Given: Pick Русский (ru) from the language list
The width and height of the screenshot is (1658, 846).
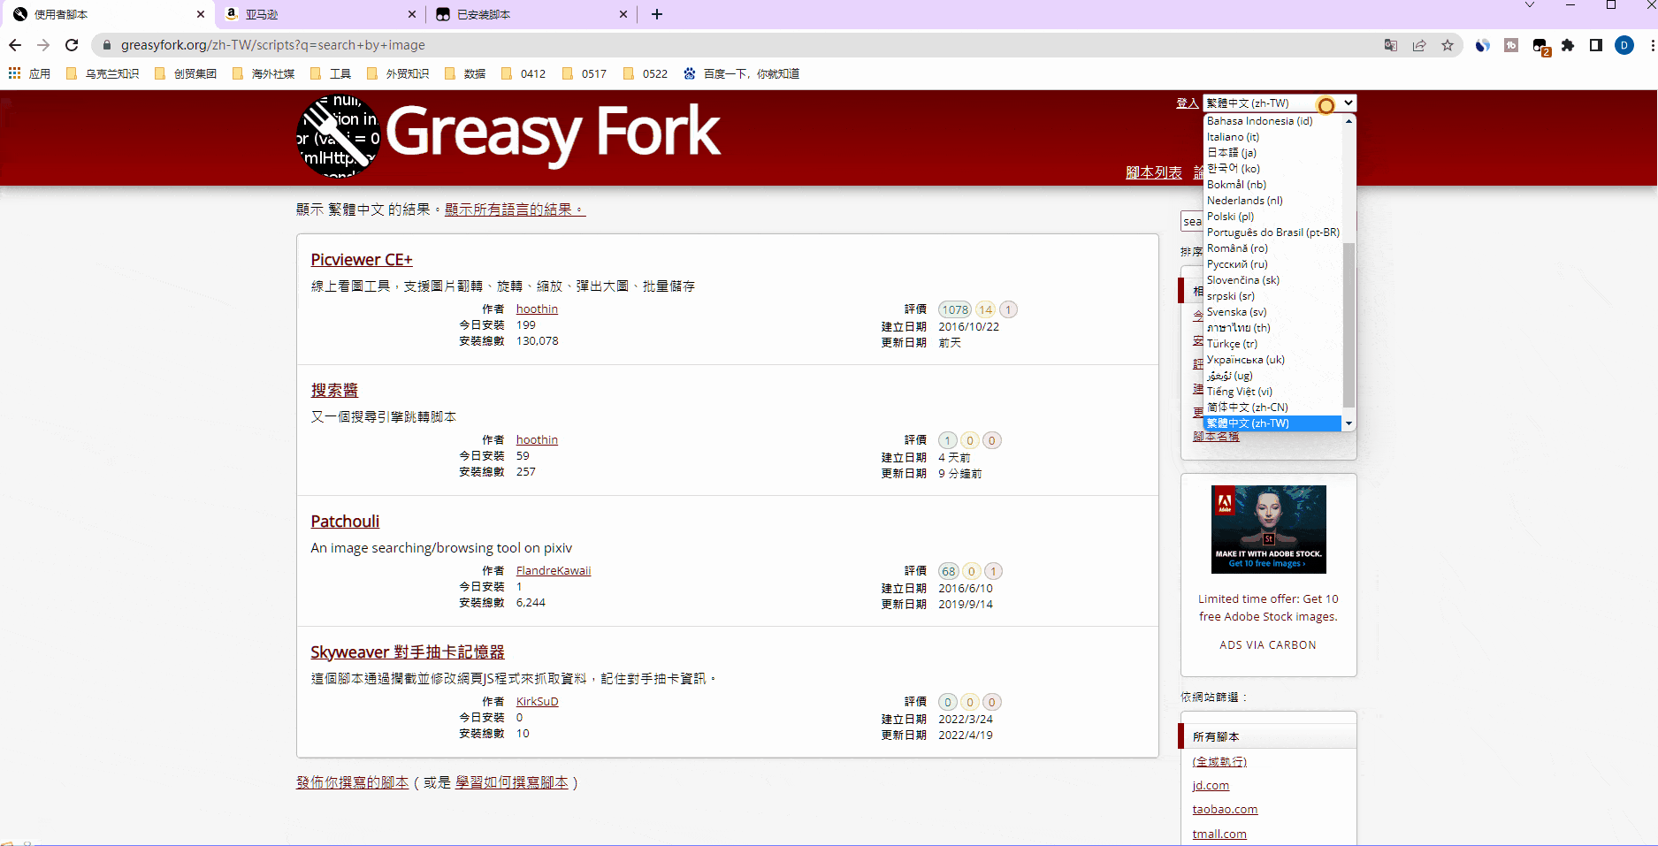Looking at the screenshot, I should point(1237,264).
